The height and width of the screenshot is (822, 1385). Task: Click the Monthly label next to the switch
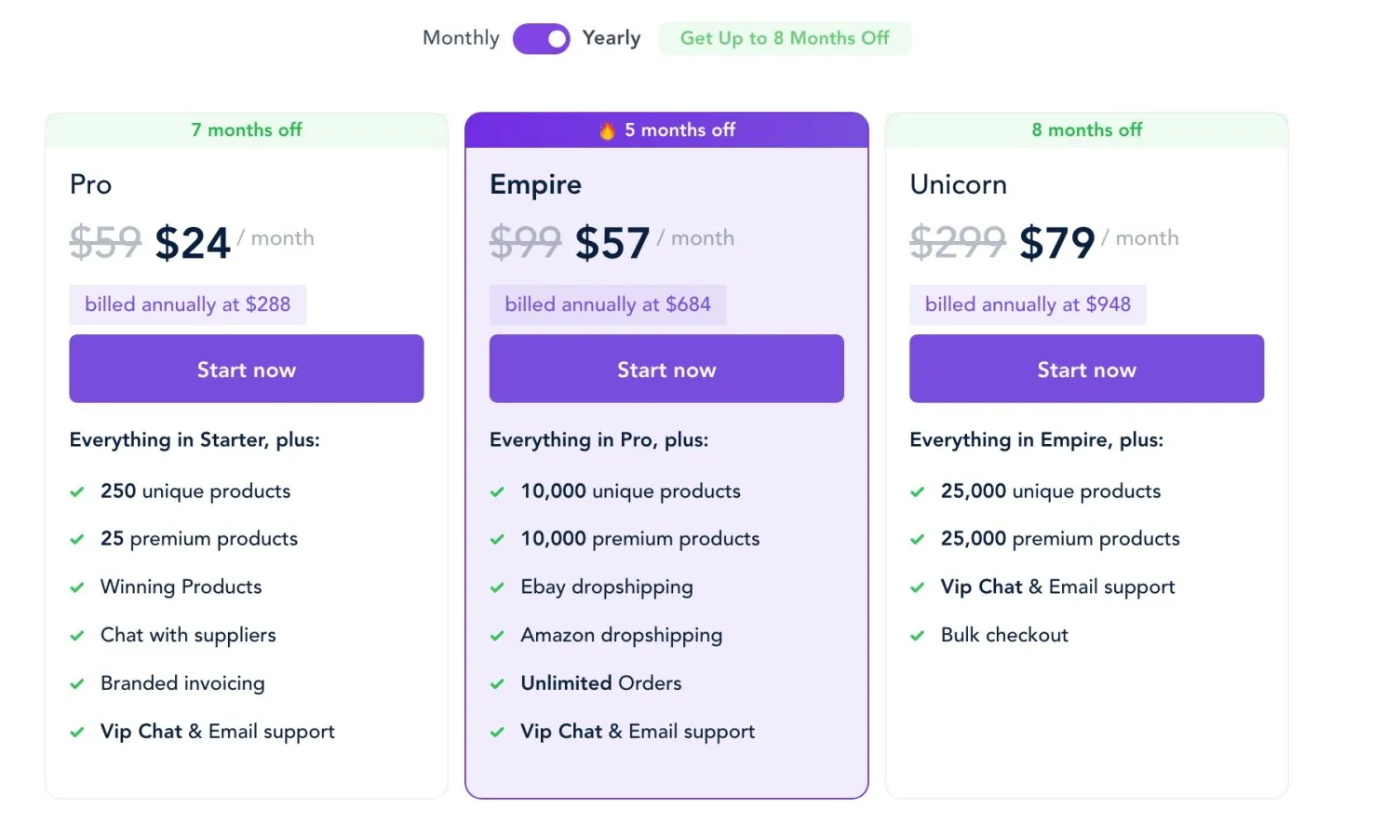pyautogui.click(x=460, y=38)
